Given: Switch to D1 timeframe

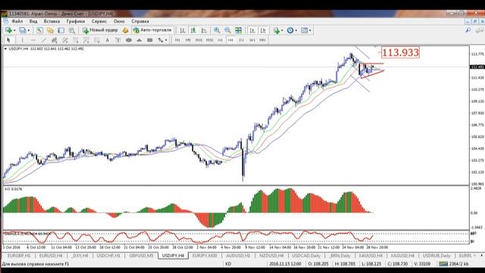Looking at the screenshot, I should pos(242,40).
